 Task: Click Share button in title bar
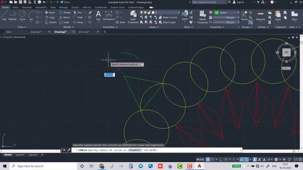(x=65, y=2)
